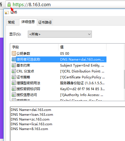Click value [1]Authority Info Access

click(81, 95)
